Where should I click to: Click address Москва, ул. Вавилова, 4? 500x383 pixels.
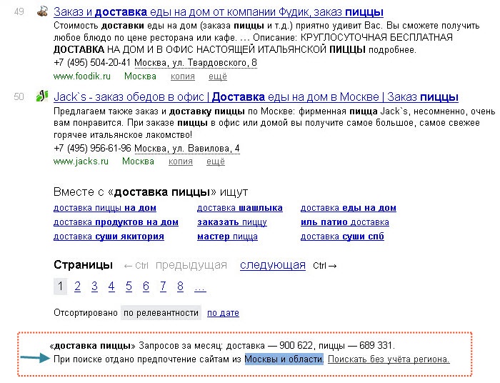[x=187, y=149]
